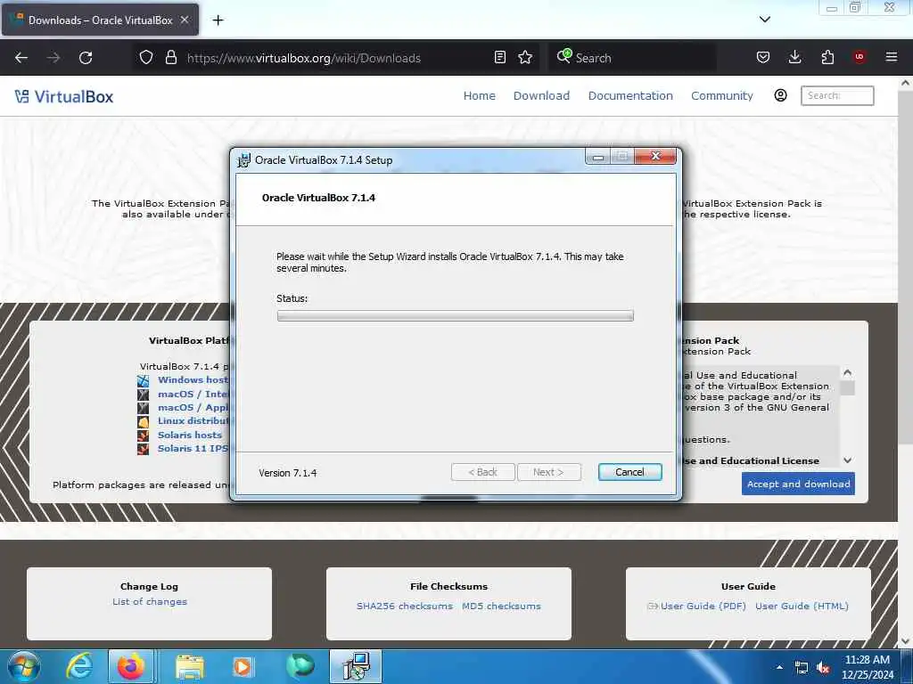Screen dimensions: 913x684
Task: Bookmark this page with star icon
Action: click(525, 57)
